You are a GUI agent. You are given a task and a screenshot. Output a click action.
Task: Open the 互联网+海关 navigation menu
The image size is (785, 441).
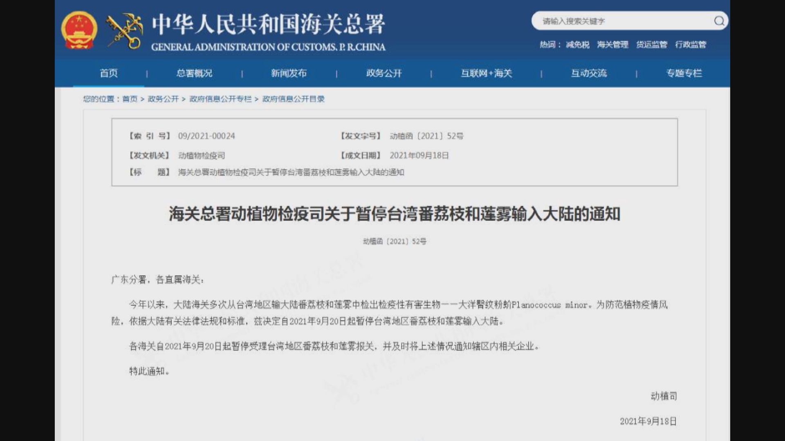point(486,73)
